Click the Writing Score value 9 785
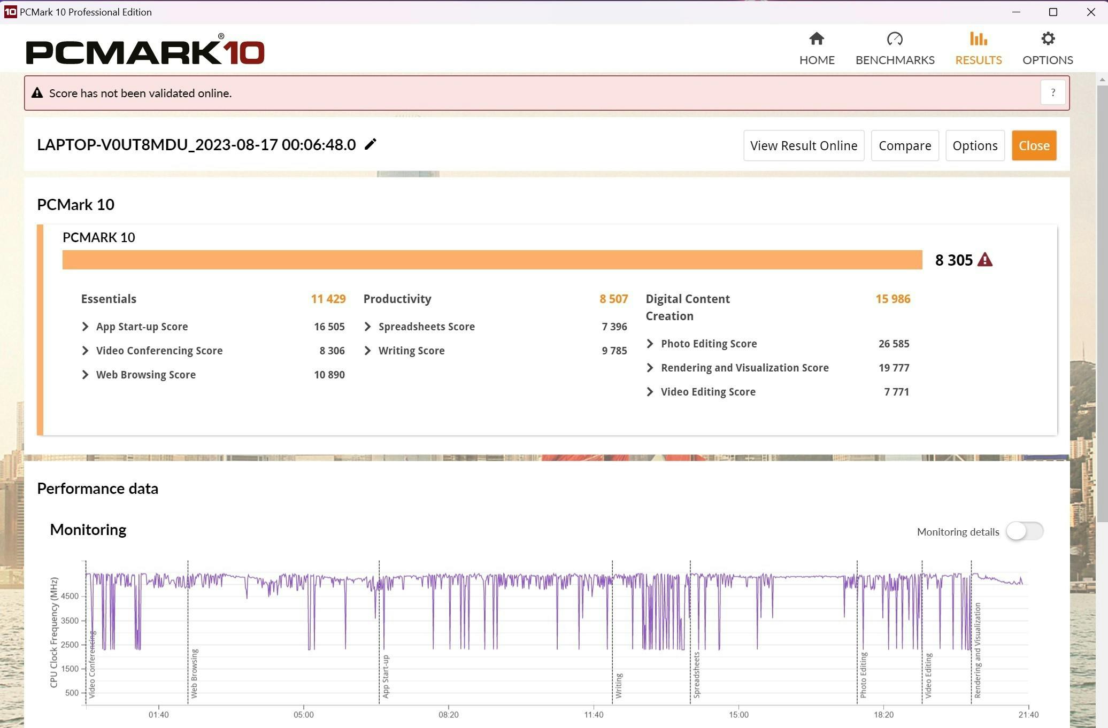The image size is (1108, 728). coord(614,351)
